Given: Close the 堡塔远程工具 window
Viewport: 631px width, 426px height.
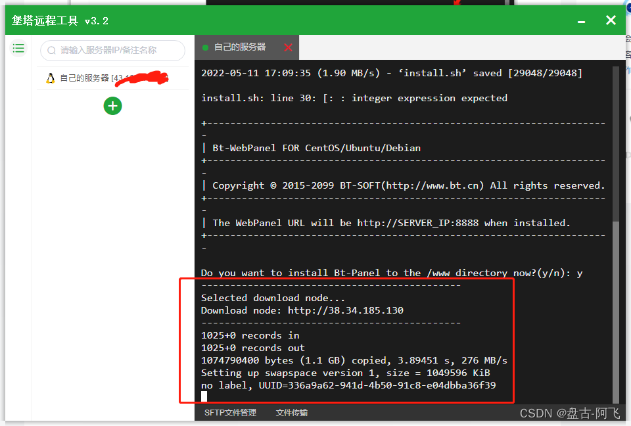Looking at the screenshot, I should [611, 20].
